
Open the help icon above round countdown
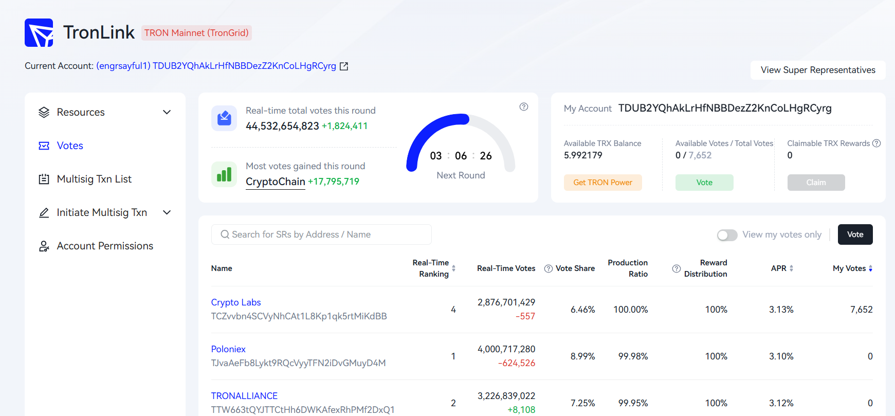click(x=524, y=107)
